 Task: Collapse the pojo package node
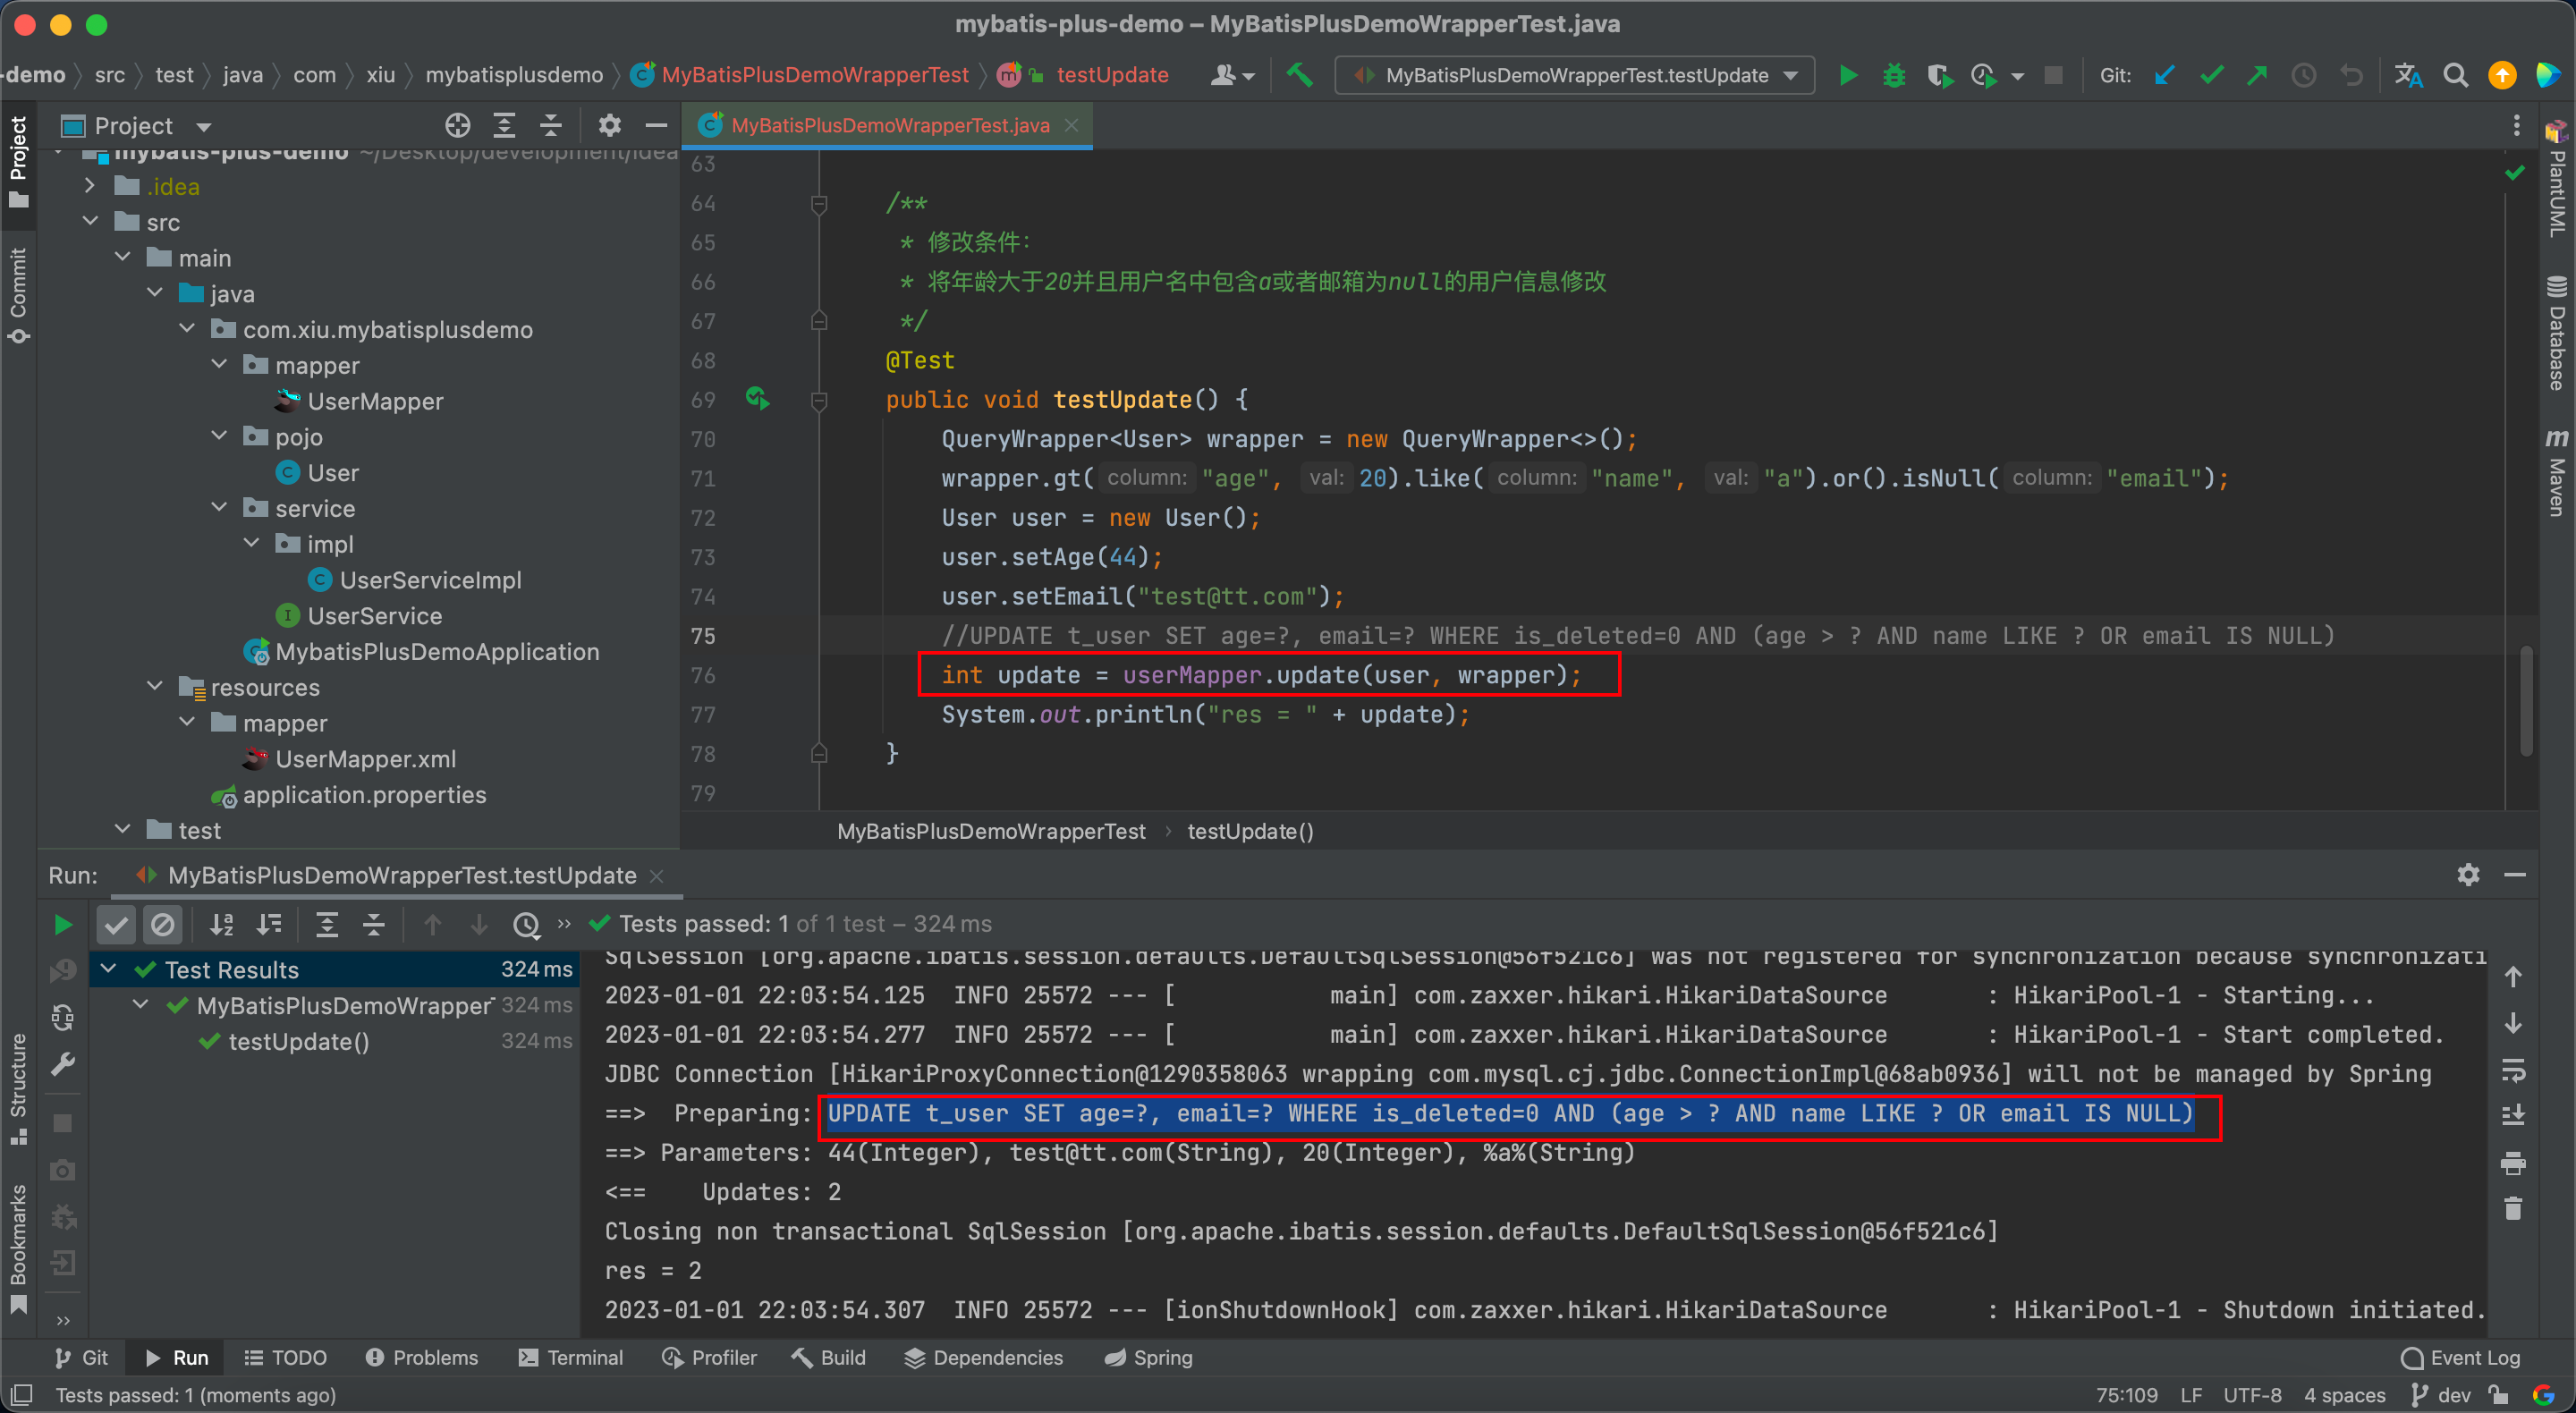tap(219, 436)
